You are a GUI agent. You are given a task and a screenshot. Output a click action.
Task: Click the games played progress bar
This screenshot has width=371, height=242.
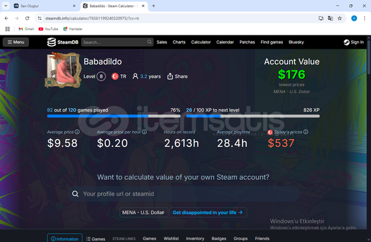pyautogui.click(x=114, y=116)
